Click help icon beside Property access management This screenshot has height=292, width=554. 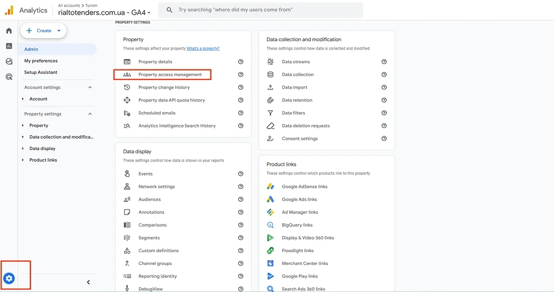tap(241, 74)
